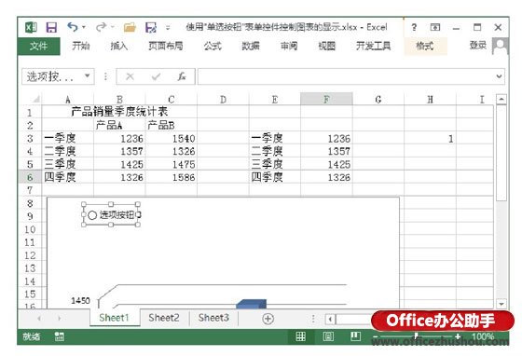Open the 公式 (Formulas) ribbon tab

click(x=213, y=46)
